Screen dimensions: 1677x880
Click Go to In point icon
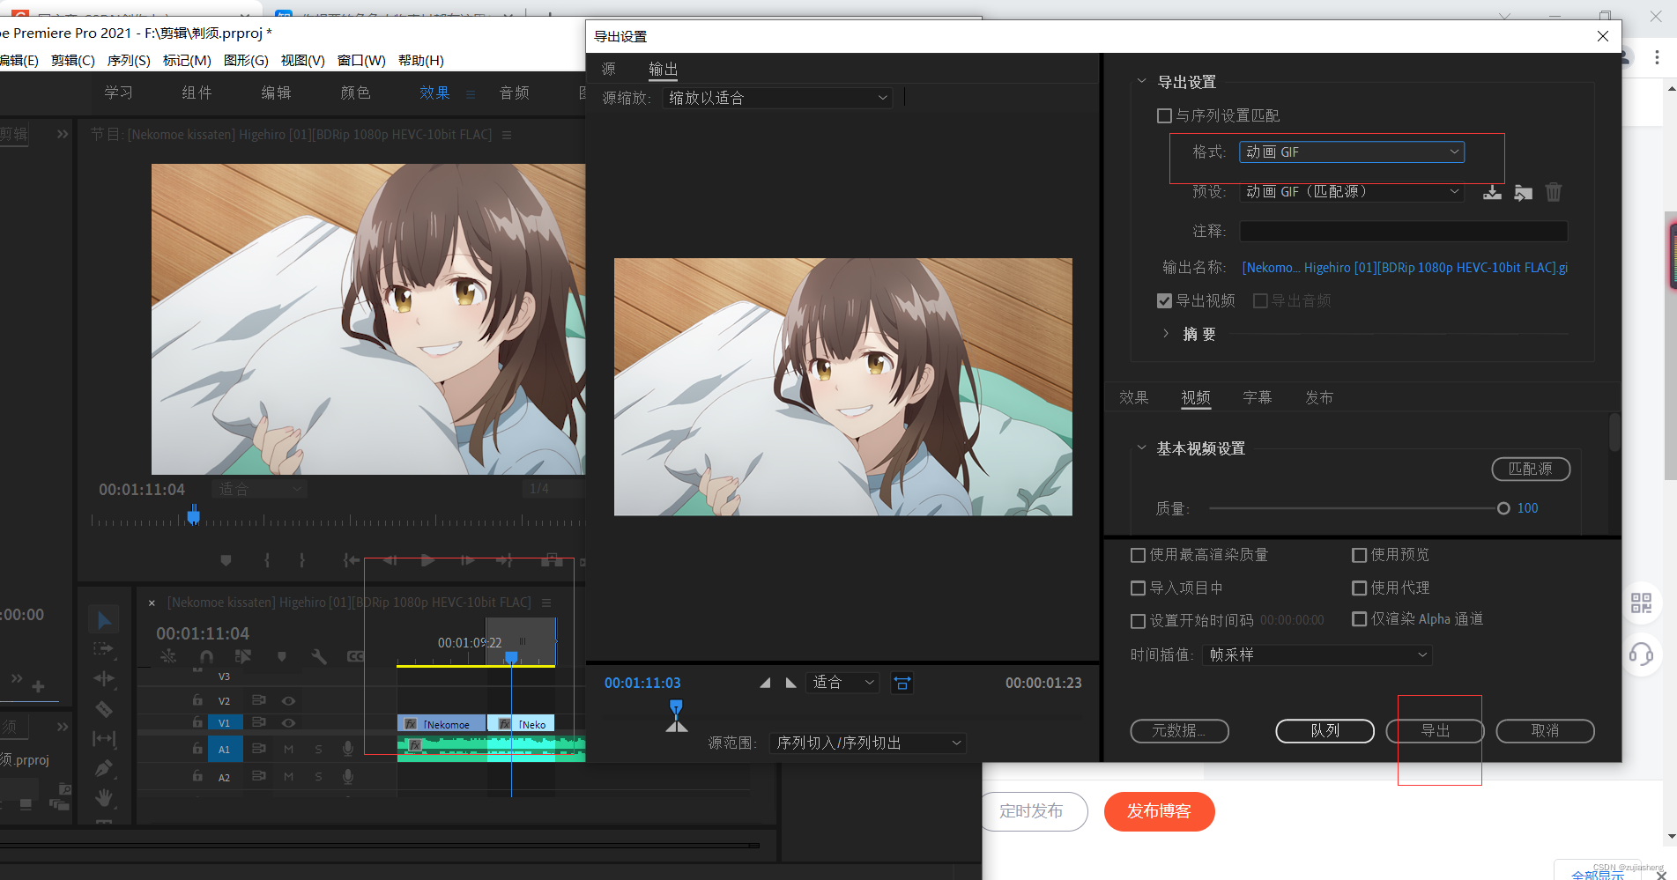pos(352,560)
